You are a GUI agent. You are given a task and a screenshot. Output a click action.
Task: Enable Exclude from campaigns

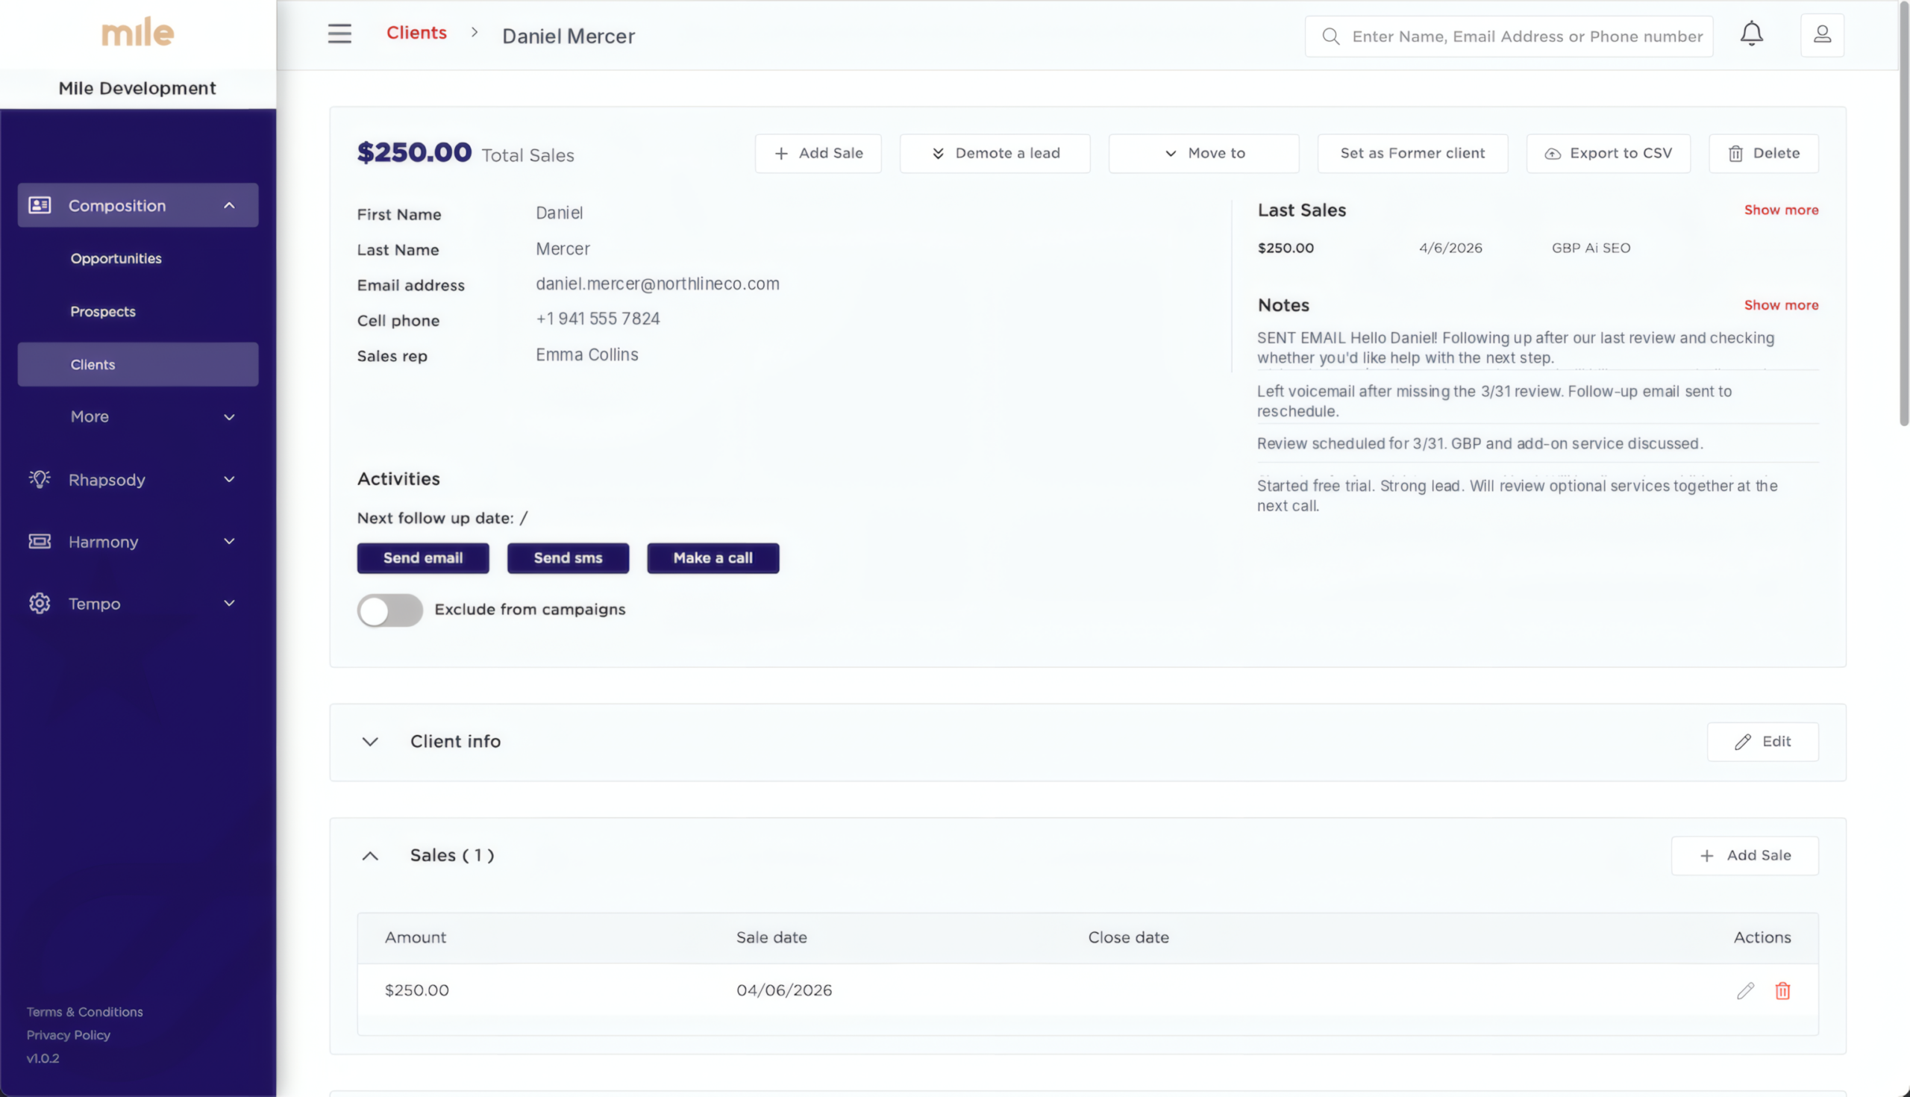coord(389,610)
